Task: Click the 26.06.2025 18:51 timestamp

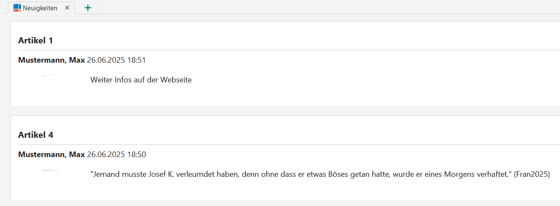Action: [x=116, y=60]
